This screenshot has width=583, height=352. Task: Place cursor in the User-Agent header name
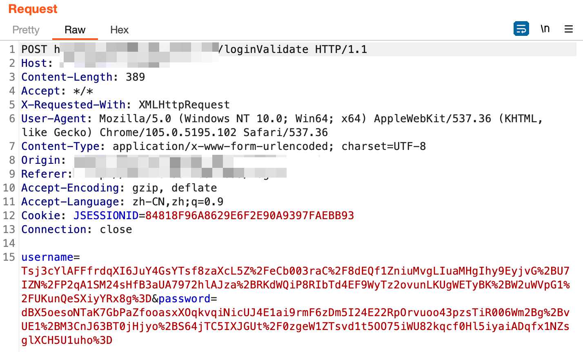tap(53, 119)
